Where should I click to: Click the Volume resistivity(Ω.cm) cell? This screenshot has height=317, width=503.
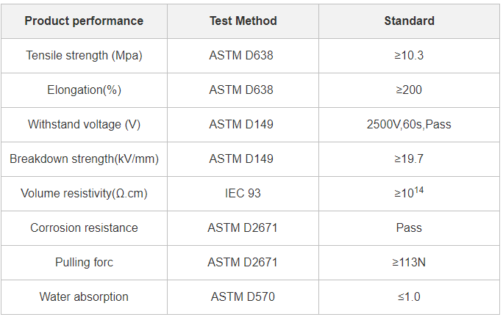pyautogui.click(x=84, y=194)
